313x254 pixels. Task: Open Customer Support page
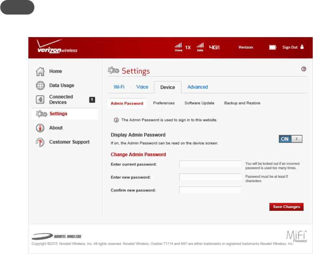tap(69, 142)
